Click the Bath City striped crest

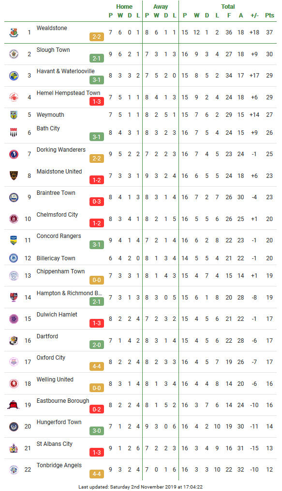pos(14,132)
